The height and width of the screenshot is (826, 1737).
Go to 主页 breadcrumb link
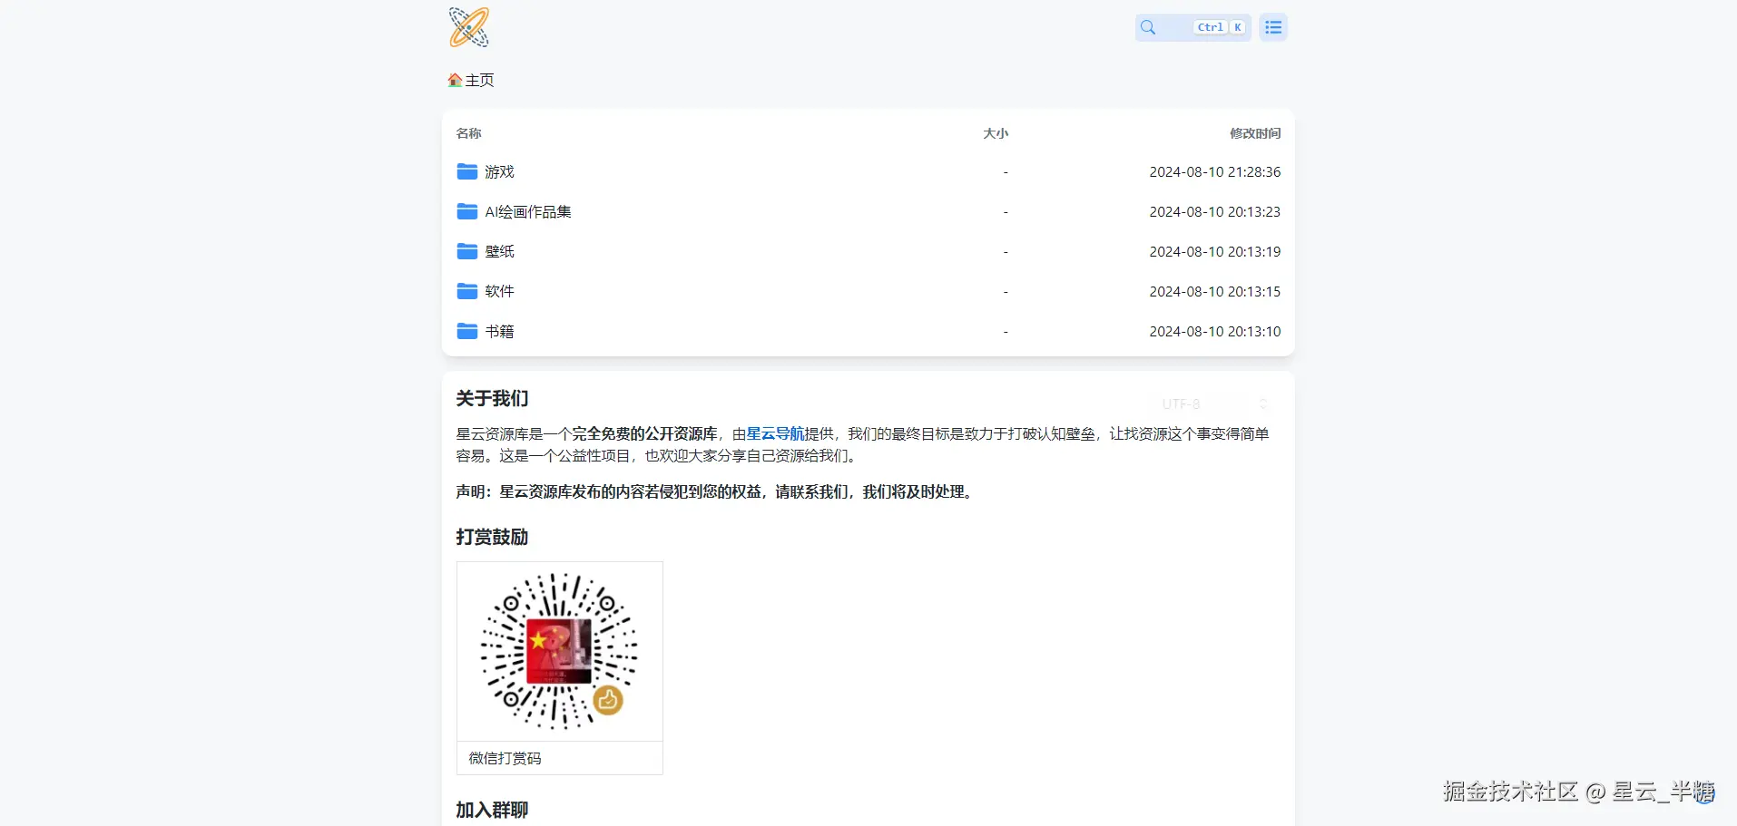(479, 80)
